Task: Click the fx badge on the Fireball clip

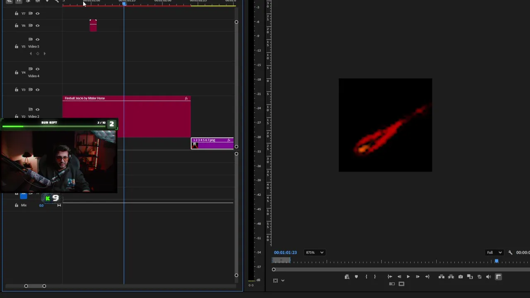Action: [186, 99]
